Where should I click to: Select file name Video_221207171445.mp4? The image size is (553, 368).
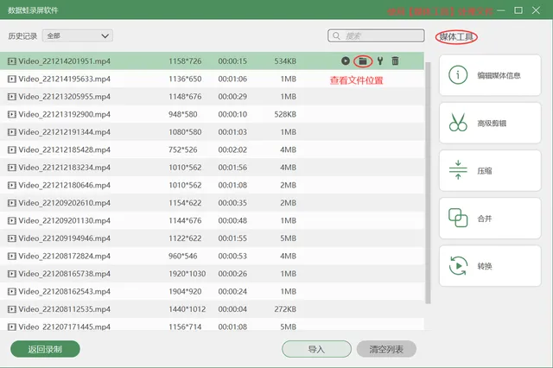pos(64,327)
